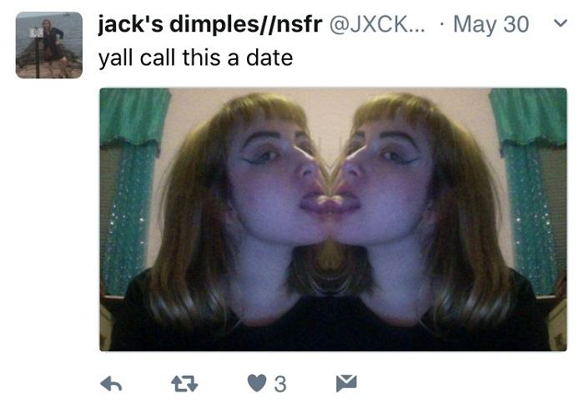
Task: Open the May 30 timestamp link
Action: pyautogui.click(x=491, y=24)
